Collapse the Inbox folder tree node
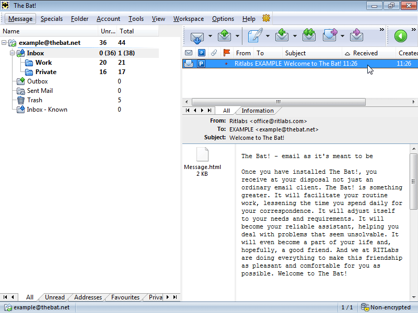Viewport: 418px width, 313px height. coord(13,53)
